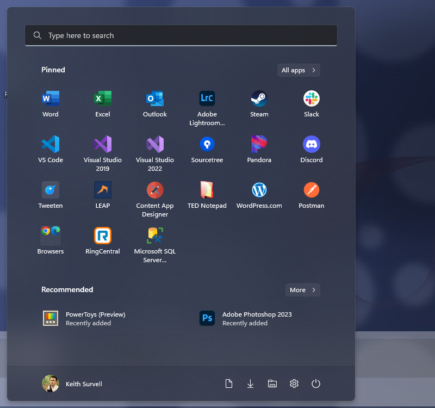Click the magnifier icon in search box
Viewport: 435px width, 408px height.
(x=38, y=35)
